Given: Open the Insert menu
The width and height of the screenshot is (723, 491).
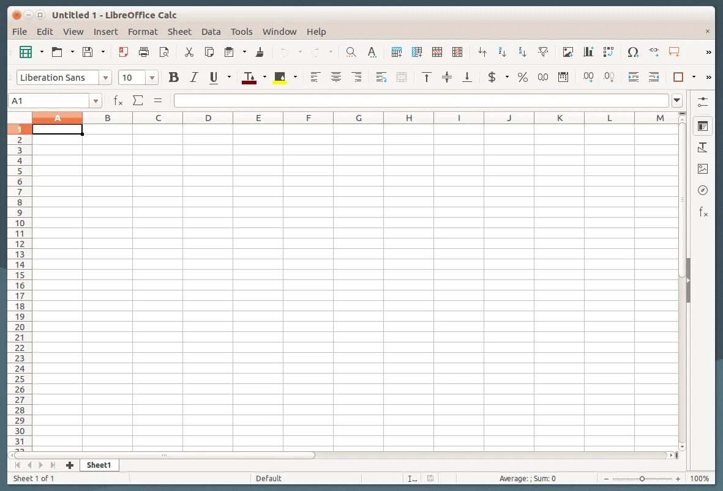Looking at the screenshot, I should tap(105, 32).
